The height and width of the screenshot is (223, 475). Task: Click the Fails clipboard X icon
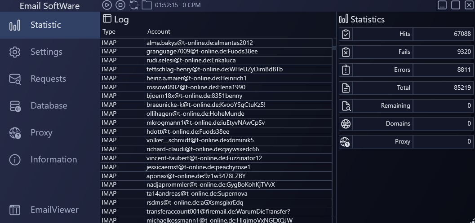[x=346, y=52]
